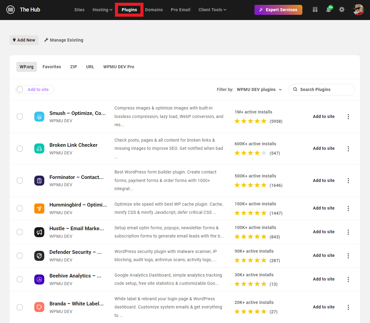The width and height of the screenshot is (370, 323).
Task: Select the Broken Link Checker checkbox
Action: pos(20,149)
